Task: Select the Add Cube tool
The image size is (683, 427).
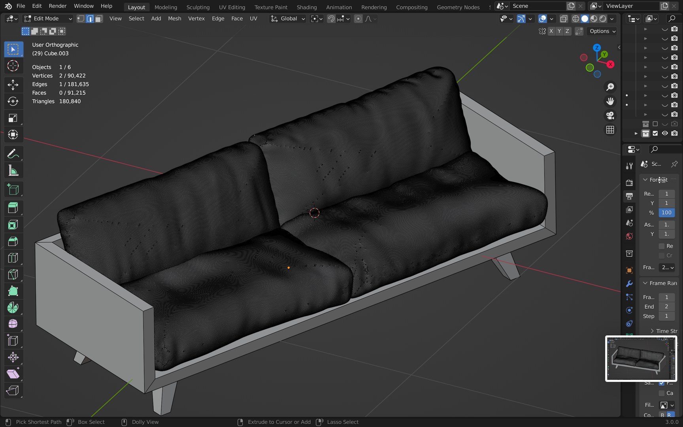Action: [x=13, y=189]
